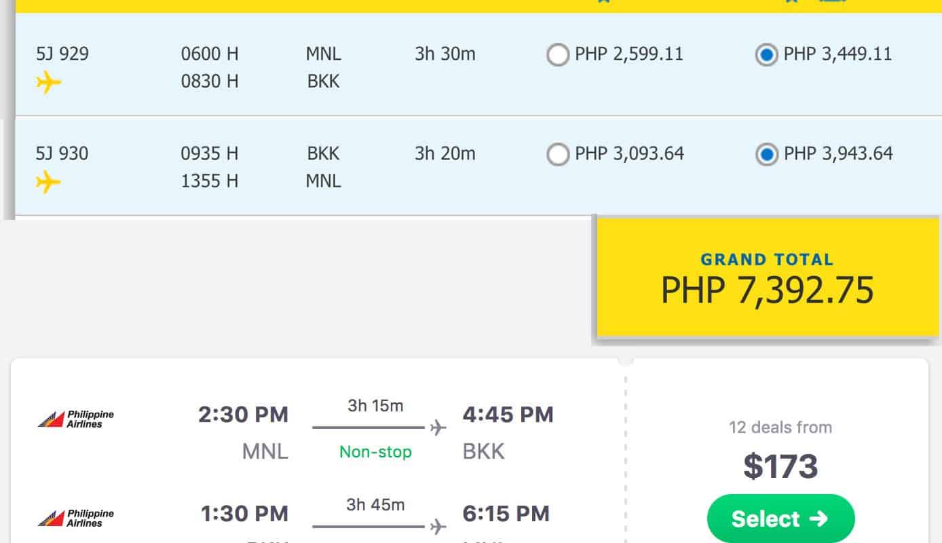Click the 5J 930 flight number
Image resolution: width=942 pixels, height=543 pixels.
point(62,153)
